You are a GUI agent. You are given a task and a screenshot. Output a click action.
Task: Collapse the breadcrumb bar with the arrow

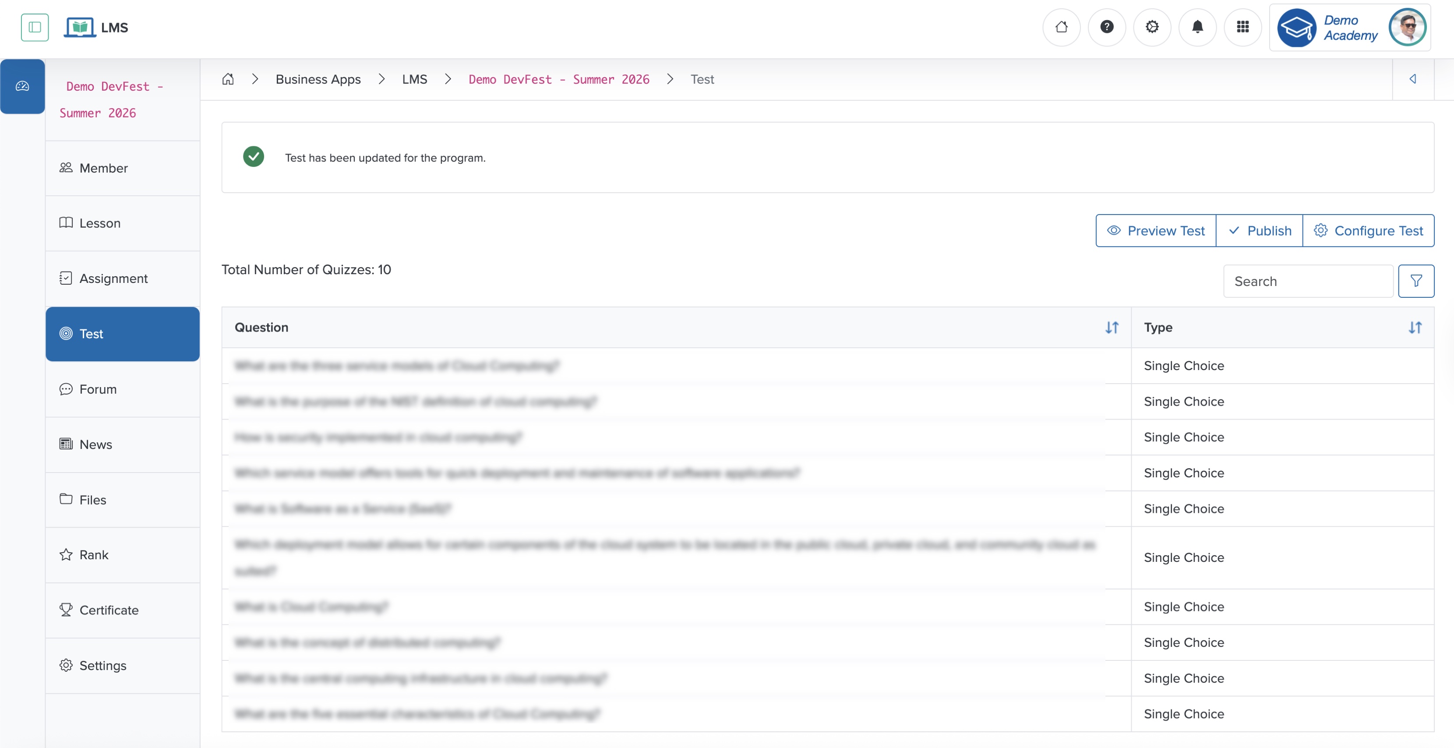tap(1414, 79)
